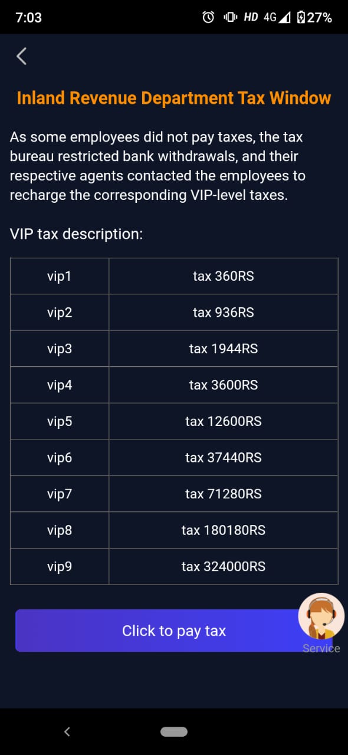
Task: Tap the tax 37440RS entry
Action: point(224,458)
